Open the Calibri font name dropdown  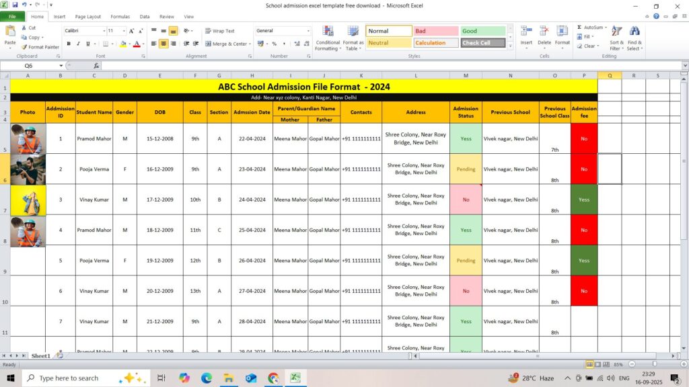(x=104, y=31)
